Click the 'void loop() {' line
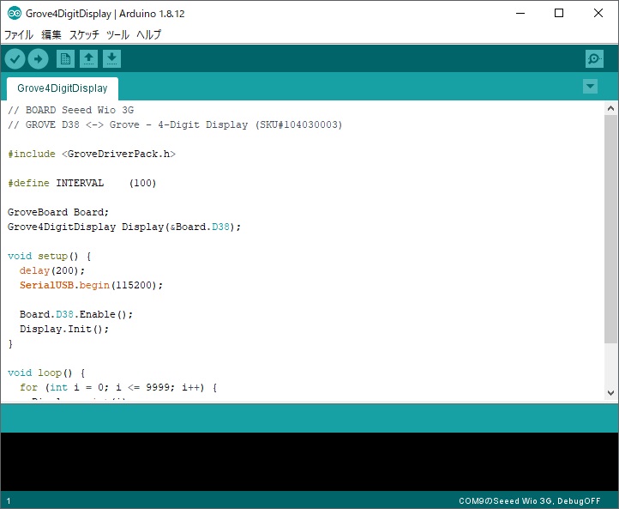This screenshot has height=509, width=619. [x=46, y=373]
